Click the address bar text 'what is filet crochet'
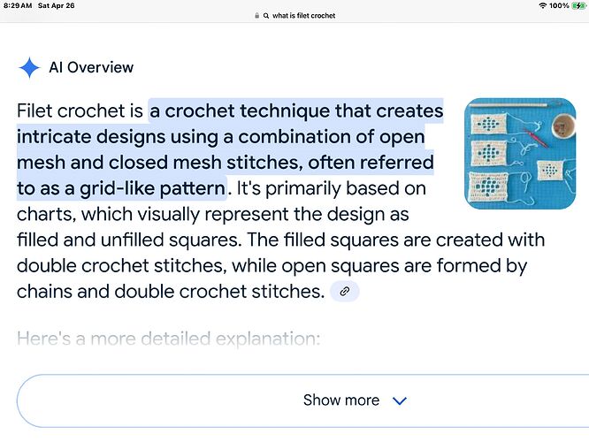Screen dimensions: 589x442 pos(303,16)
